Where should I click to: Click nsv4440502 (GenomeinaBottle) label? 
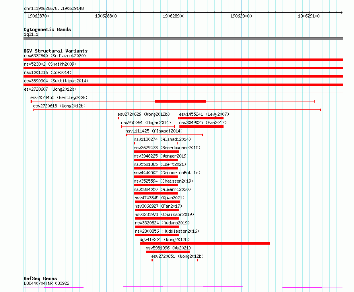[x=167, y=173]
